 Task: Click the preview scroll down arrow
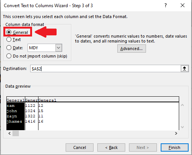pos(182,127)
